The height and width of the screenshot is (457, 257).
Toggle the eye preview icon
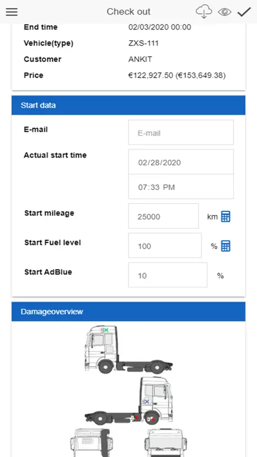tap(225, 12)
